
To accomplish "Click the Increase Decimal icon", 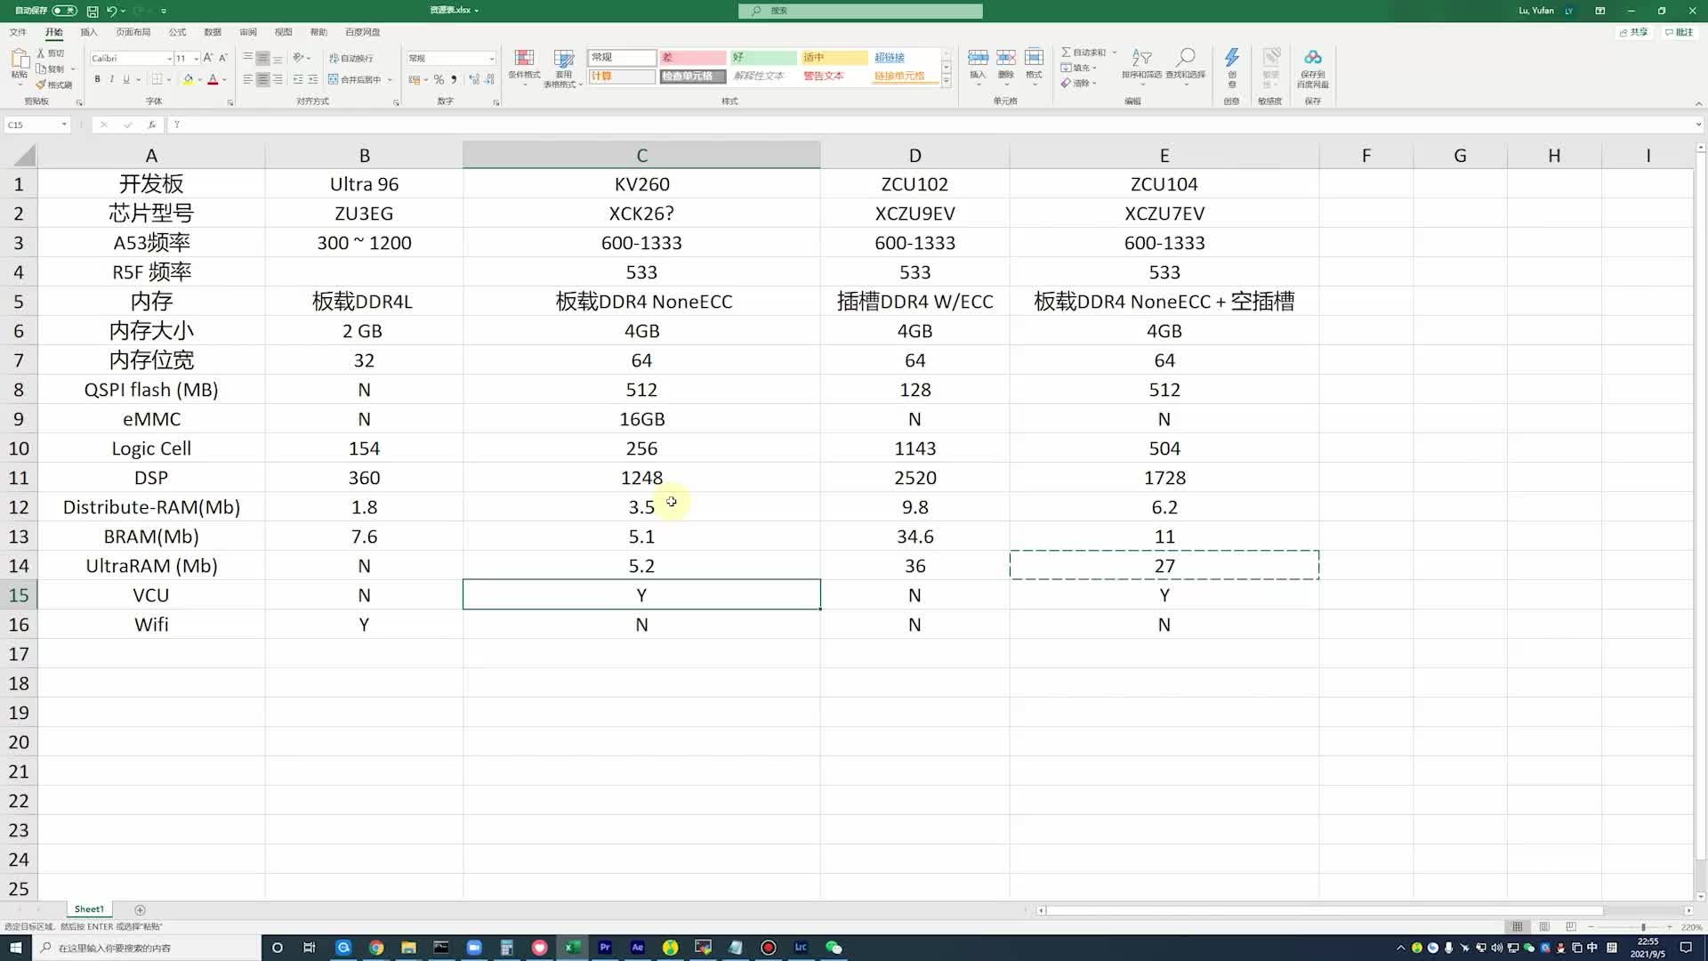I will coord(474,79).
